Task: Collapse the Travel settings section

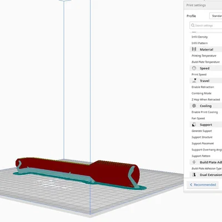Action: [x=206, y=81]
